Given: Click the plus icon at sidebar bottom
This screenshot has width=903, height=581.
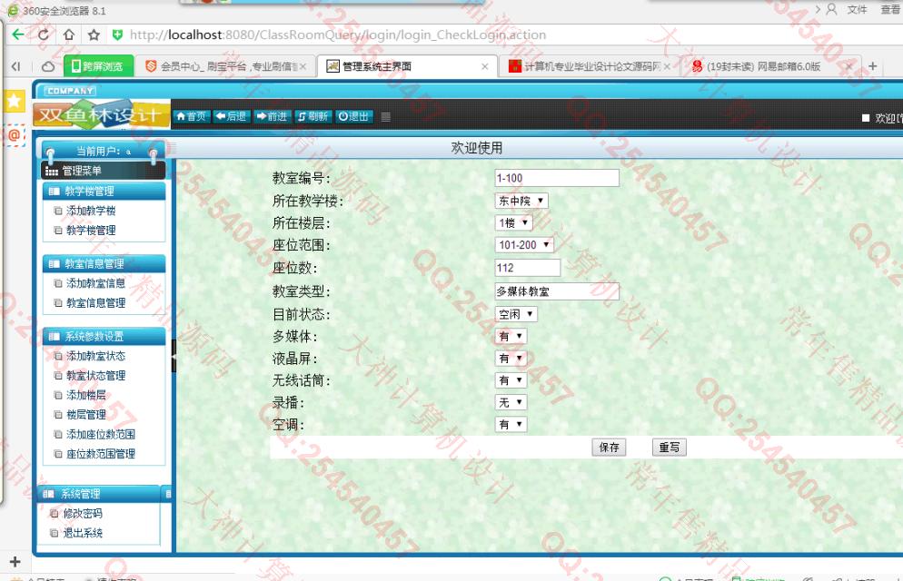Looking at the screenshot, I should click(15, 561).
